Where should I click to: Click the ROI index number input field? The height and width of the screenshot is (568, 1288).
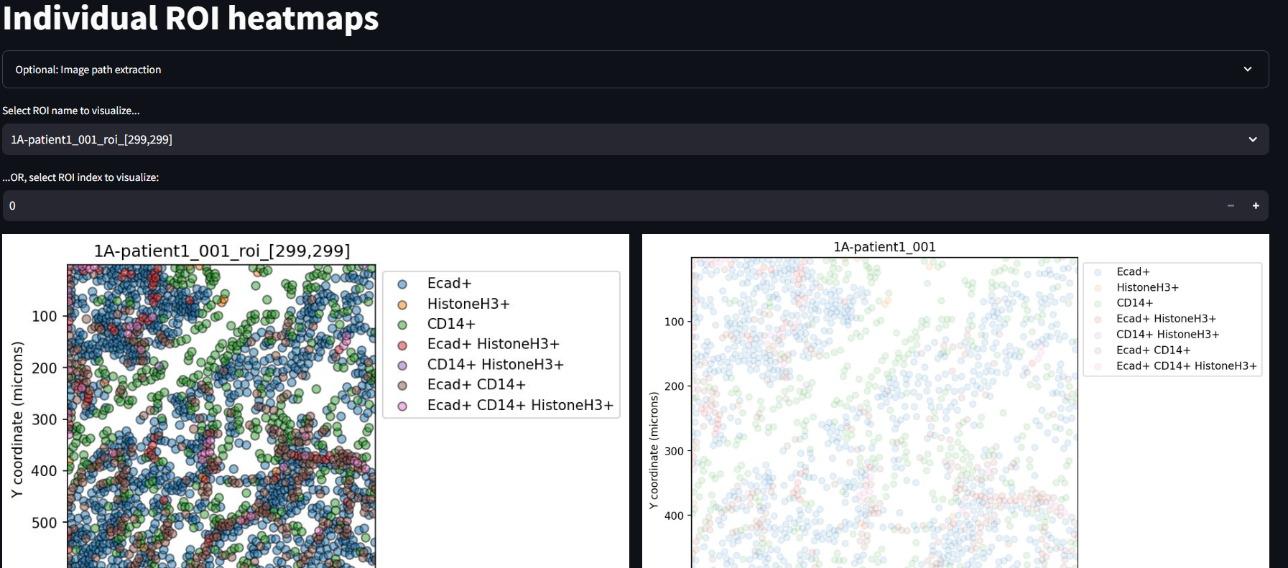pos(611,206)
